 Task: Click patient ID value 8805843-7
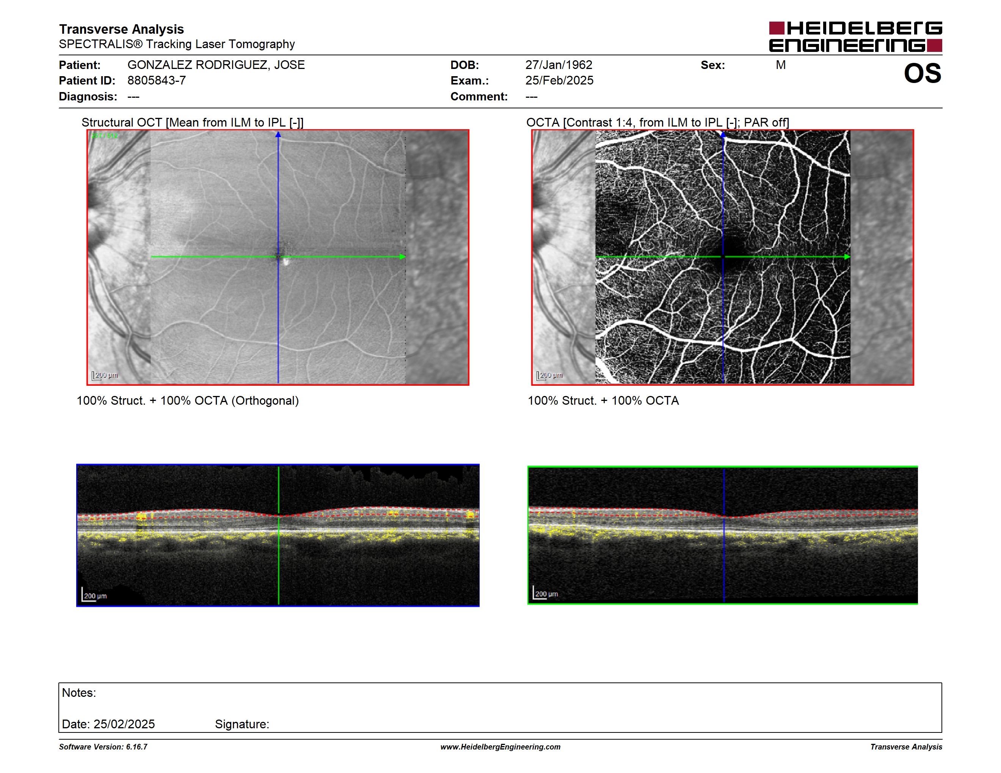click(x=157, y=81)
